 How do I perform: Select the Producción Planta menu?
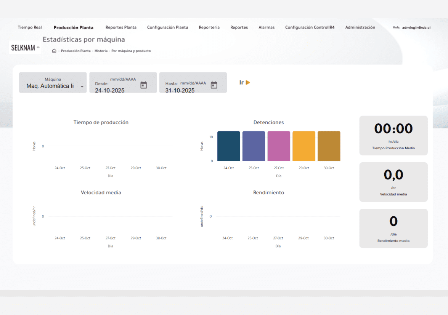[x=73, y=27]
